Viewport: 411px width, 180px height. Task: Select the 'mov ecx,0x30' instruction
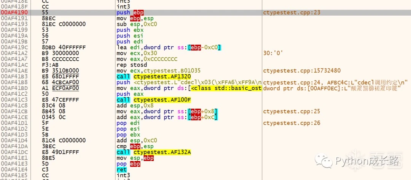click(x=137, y=53)
